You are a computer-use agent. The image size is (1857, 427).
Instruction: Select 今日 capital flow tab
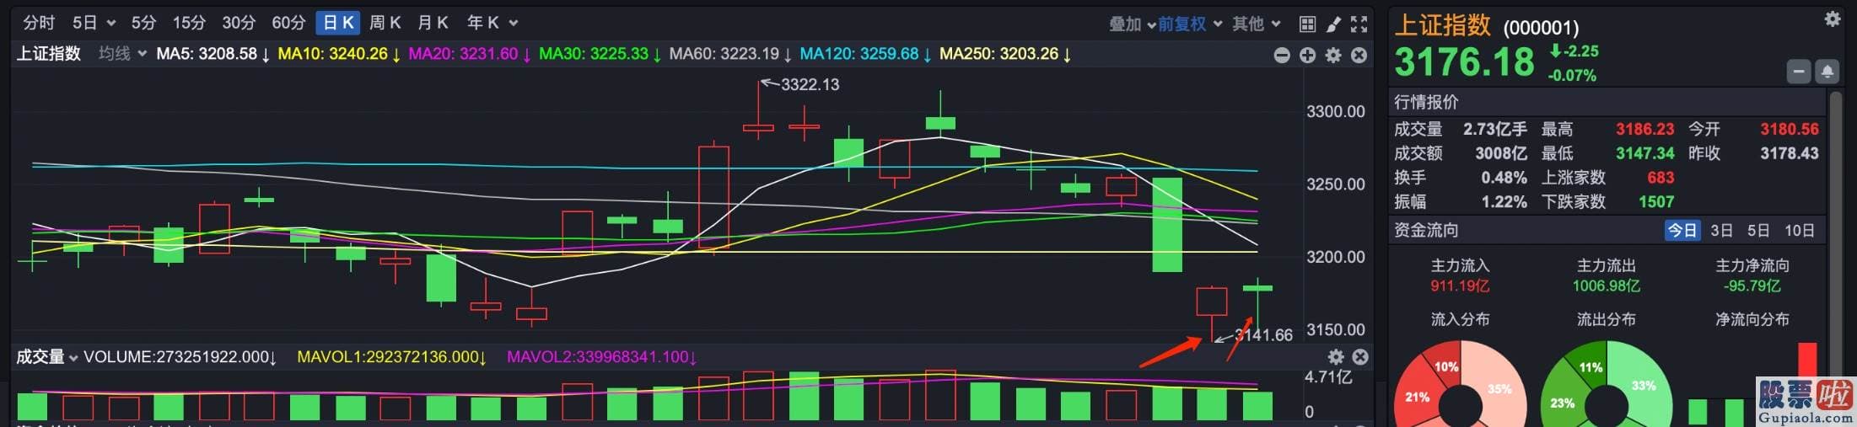tap(1682, 231)
